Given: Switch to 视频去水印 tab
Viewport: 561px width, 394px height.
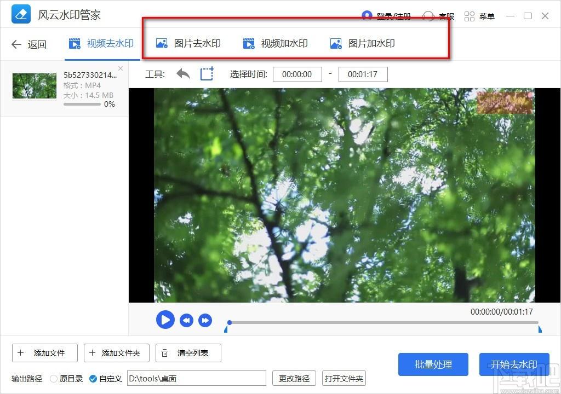Looking at the screenshot, I should [x=101, y=44].
